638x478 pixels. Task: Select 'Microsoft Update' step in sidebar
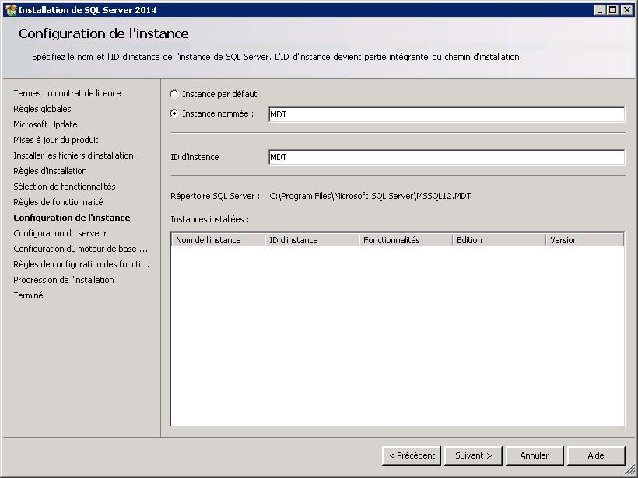pyautogui.click(x=45, y=124)
